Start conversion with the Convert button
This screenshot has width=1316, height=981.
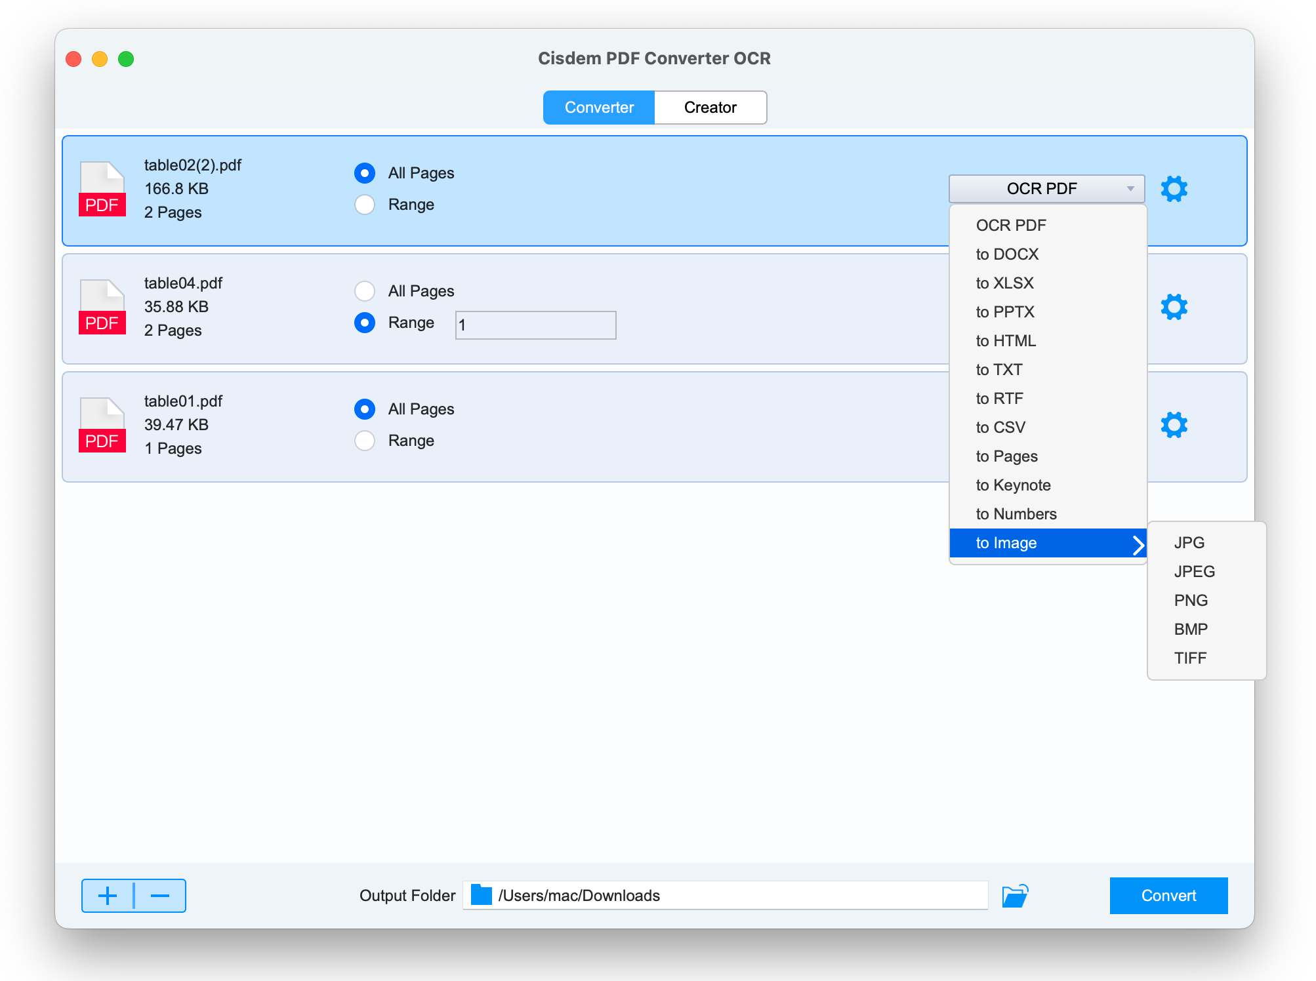[1168, 895]
